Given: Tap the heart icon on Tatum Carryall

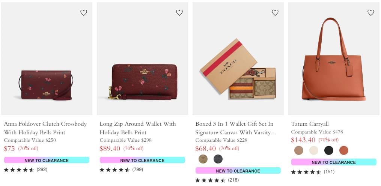Looking at the screenshot, I should tap(371, 13).
